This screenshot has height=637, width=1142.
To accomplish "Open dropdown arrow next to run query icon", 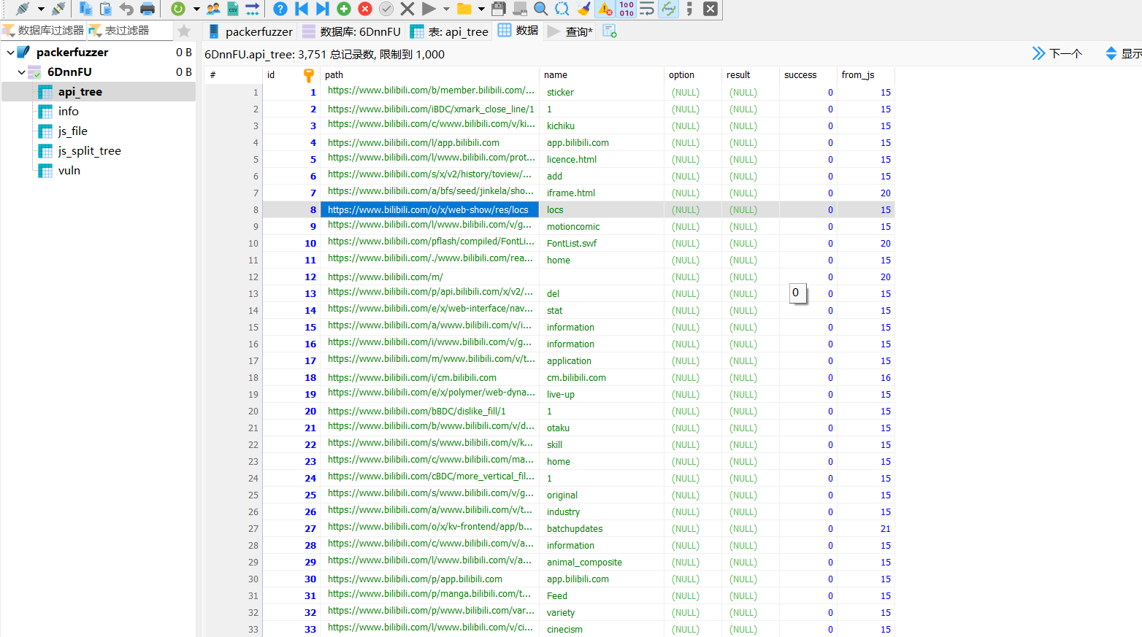I will click(x=446, y=9).
